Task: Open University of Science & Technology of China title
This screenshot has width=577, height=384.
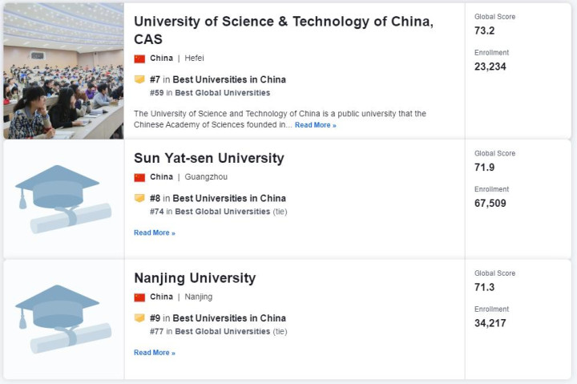Action: (x=284, y=30)
